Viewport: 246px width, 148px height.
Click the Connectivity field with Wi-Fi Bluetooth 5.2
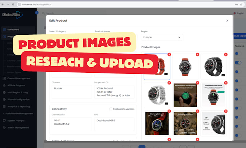click(72, 124)
